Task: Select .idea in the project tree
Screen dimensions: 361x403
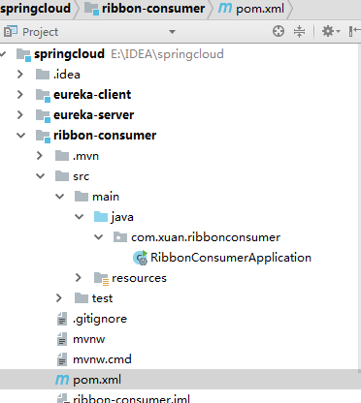Action: [x=67, y=75]
